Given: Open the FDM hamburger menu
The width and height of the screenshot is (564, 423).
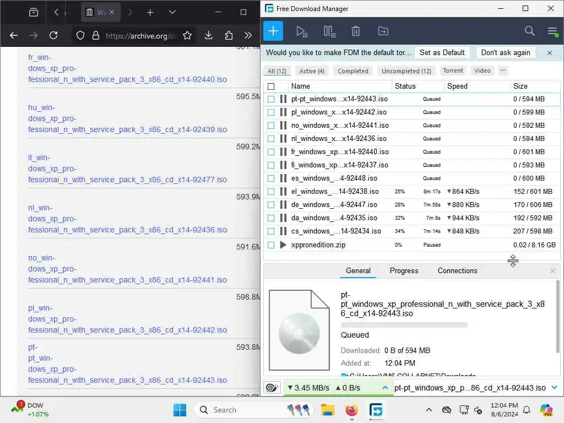Looking at the screenshot, I should click(553, 31).
